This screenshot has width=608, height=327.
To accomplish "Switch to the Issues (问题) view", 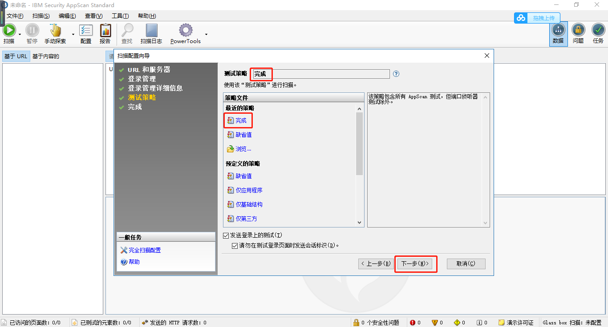I will (578, 34).
